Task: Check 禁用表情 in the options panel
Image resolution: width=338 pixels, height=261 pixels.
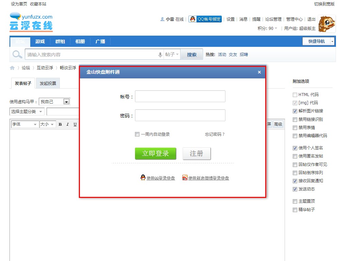Action: pyautogui.click(x=295, y=128)
